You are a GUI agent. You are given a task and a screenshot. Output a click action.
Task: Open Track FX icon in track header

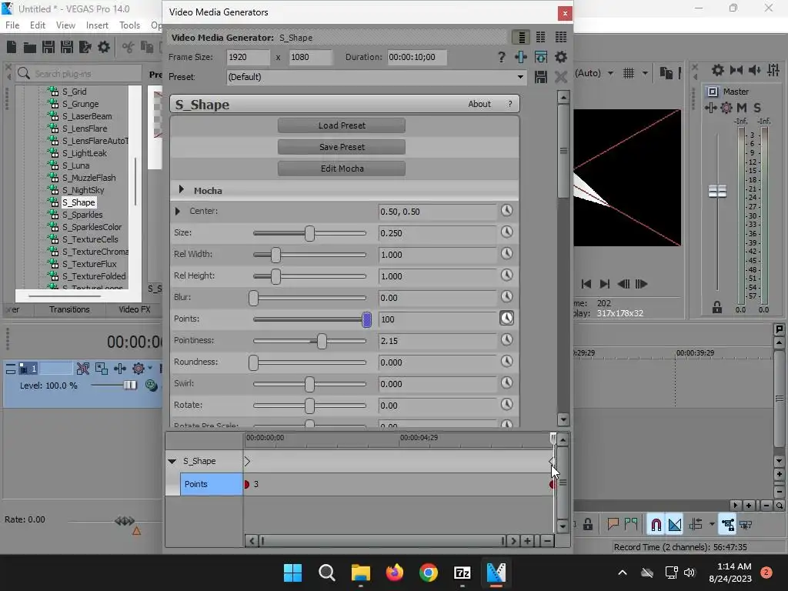[139, 369]
